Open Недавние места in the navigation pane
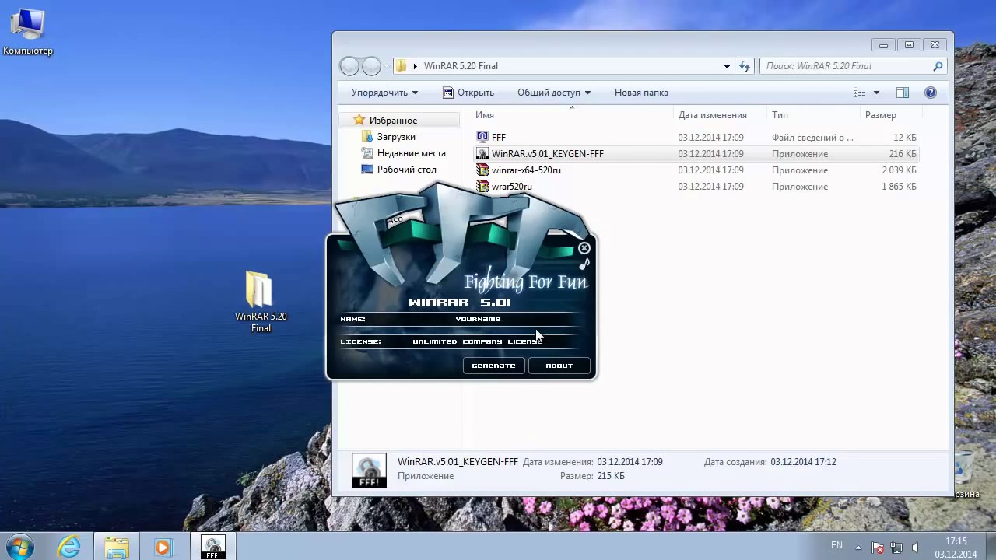This screenshot has width=996, height=560. click(x=412, y=153)
